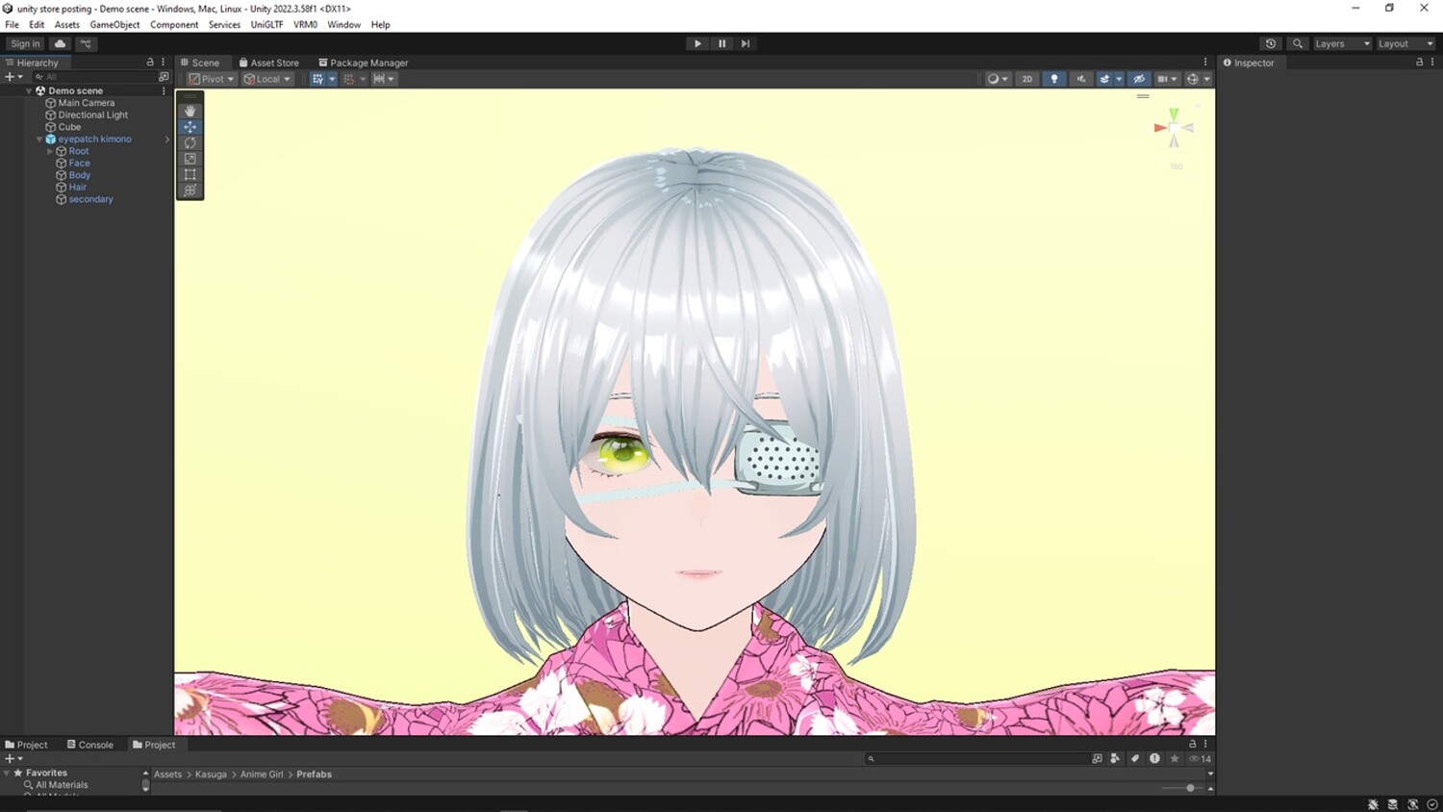Start Play mode
The image size is (1443, 812).
tap(697, 43)
